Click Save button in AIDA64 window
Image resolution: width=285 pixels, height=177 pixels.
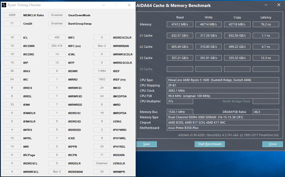click(x=147, y=144)
